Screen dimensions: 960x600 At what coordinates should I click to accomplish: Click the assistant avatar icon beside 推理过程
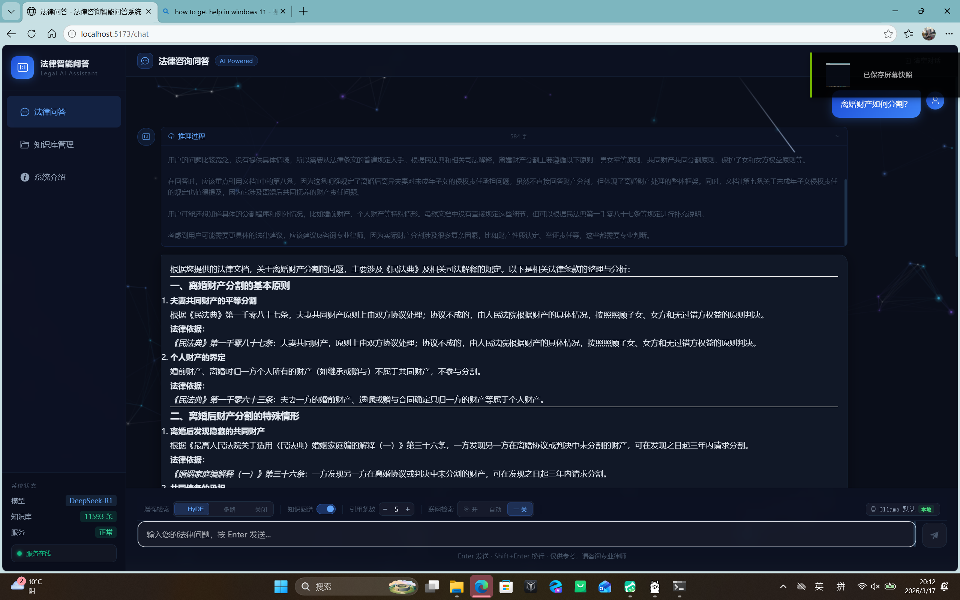click(146, 136)
